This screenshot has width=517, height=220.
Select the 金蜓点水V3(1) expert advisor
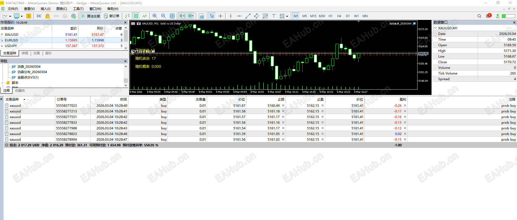(28, 77)
